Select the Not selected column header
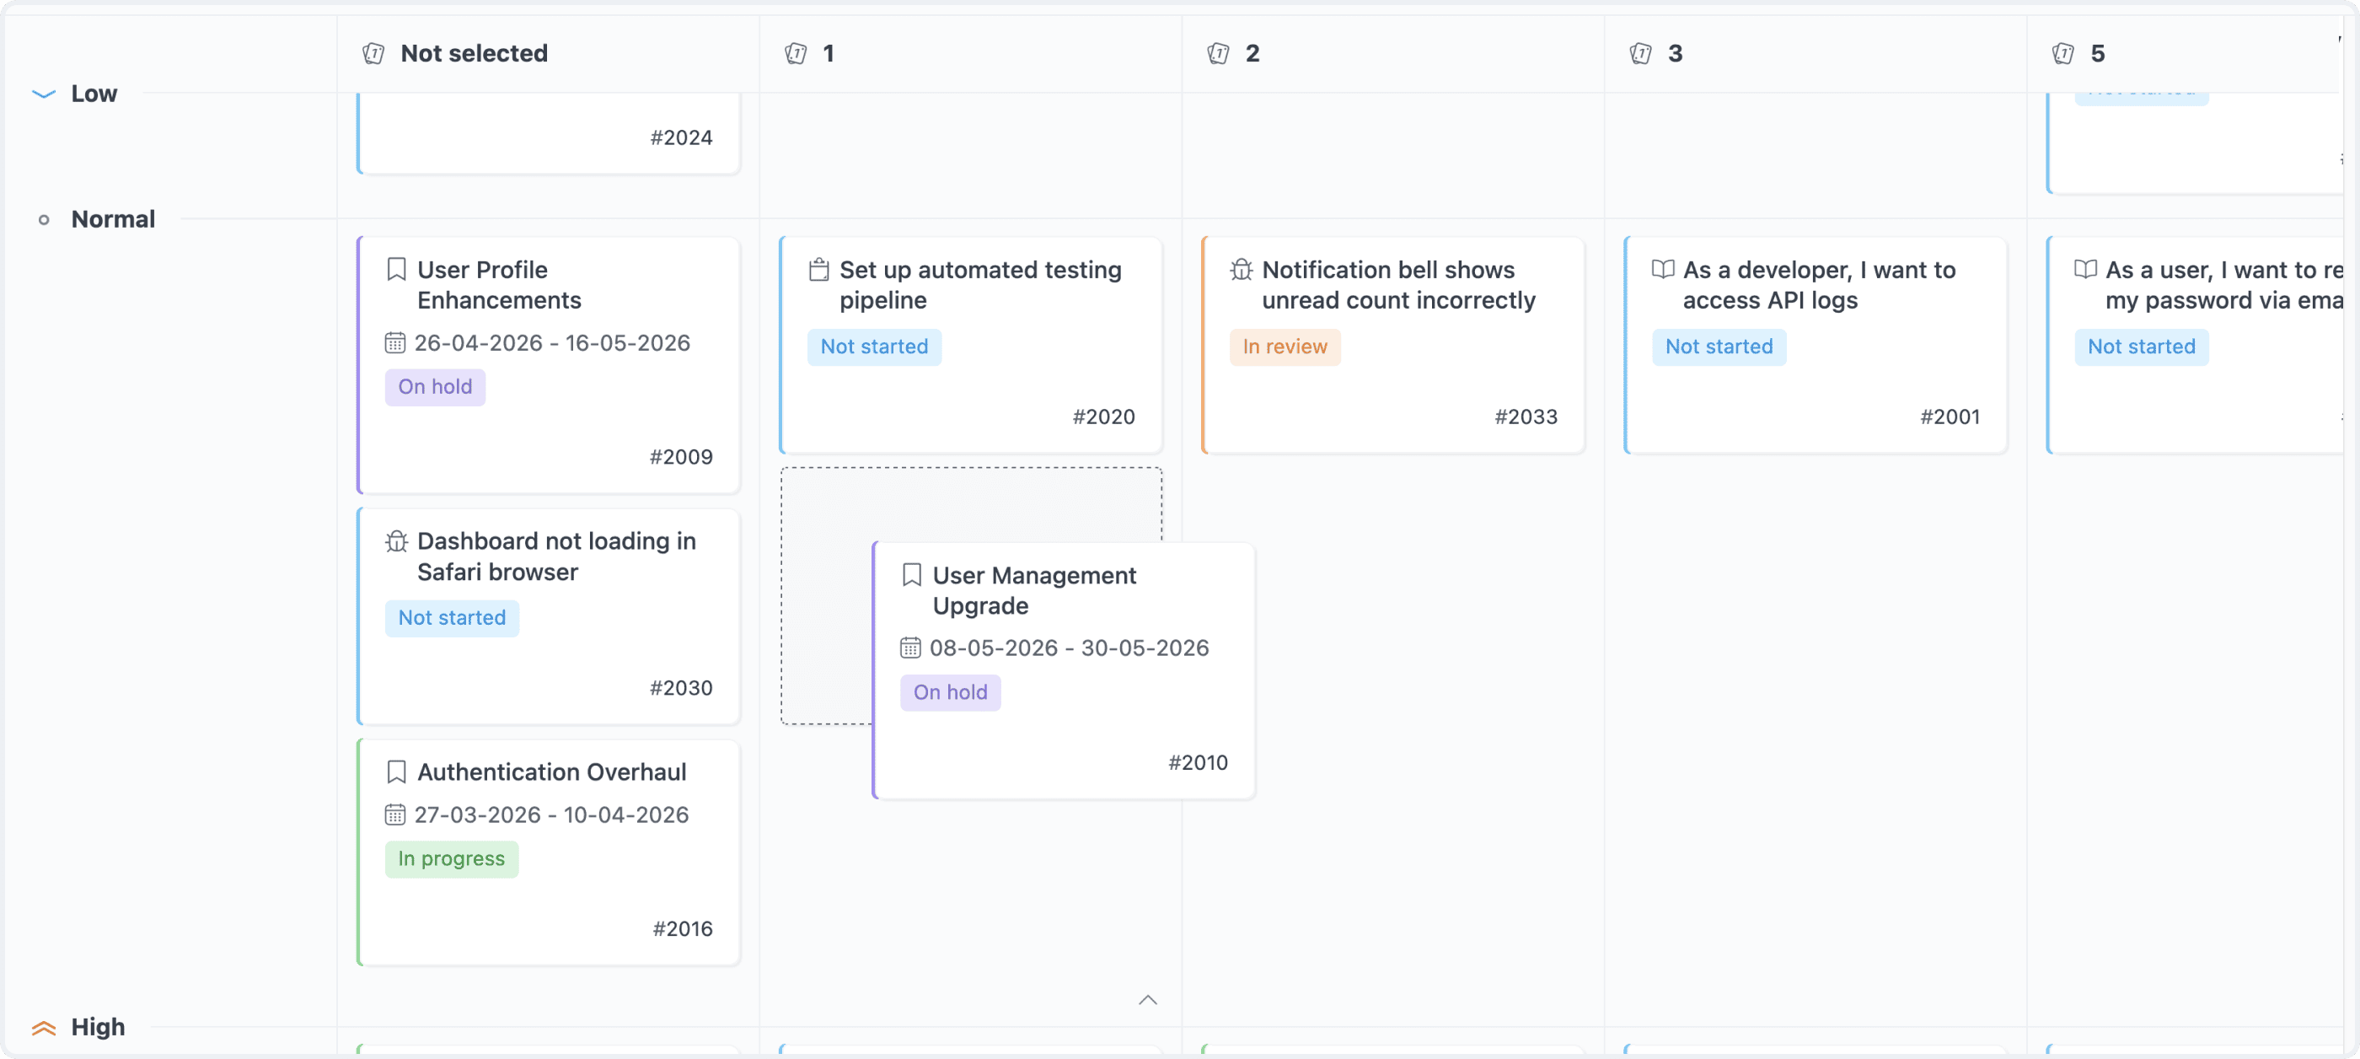 click(474, 53)
